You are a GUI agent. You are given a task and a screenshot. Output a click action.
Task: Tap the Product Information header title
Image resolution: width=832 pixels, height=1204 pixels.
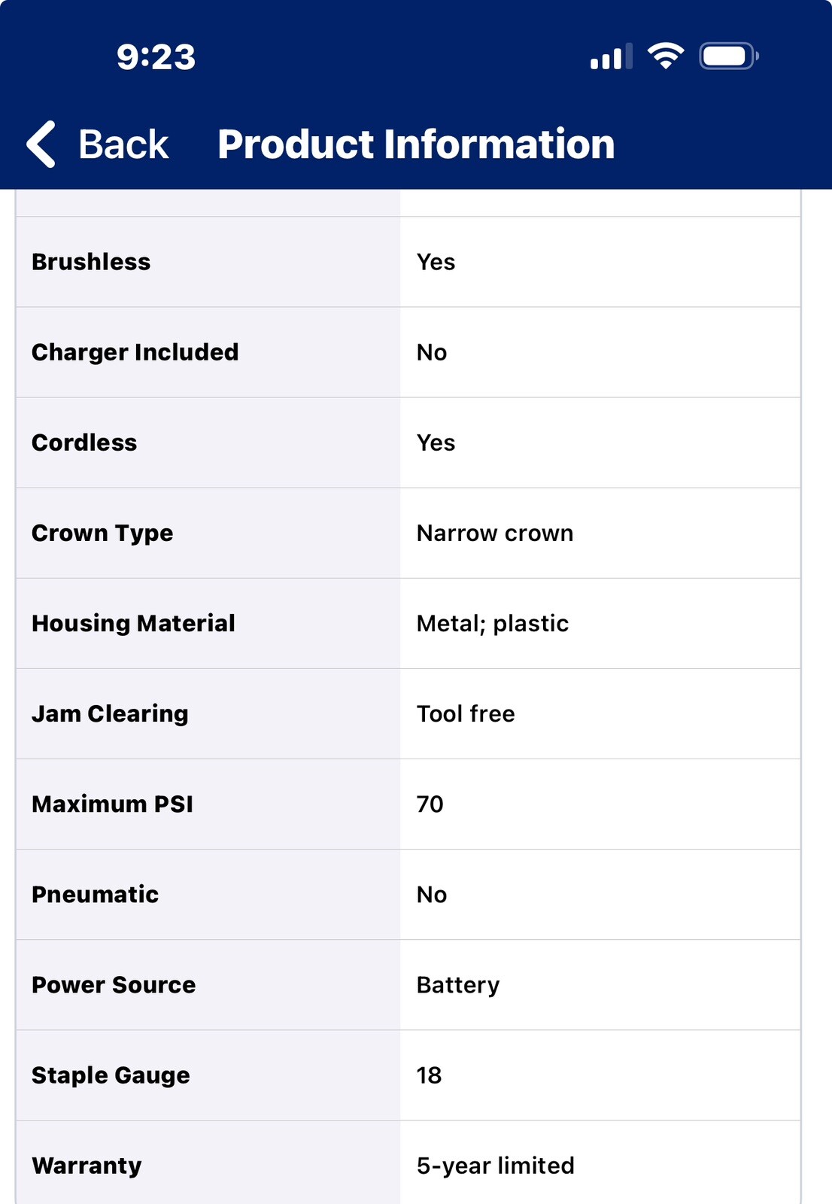coord(416,144)
